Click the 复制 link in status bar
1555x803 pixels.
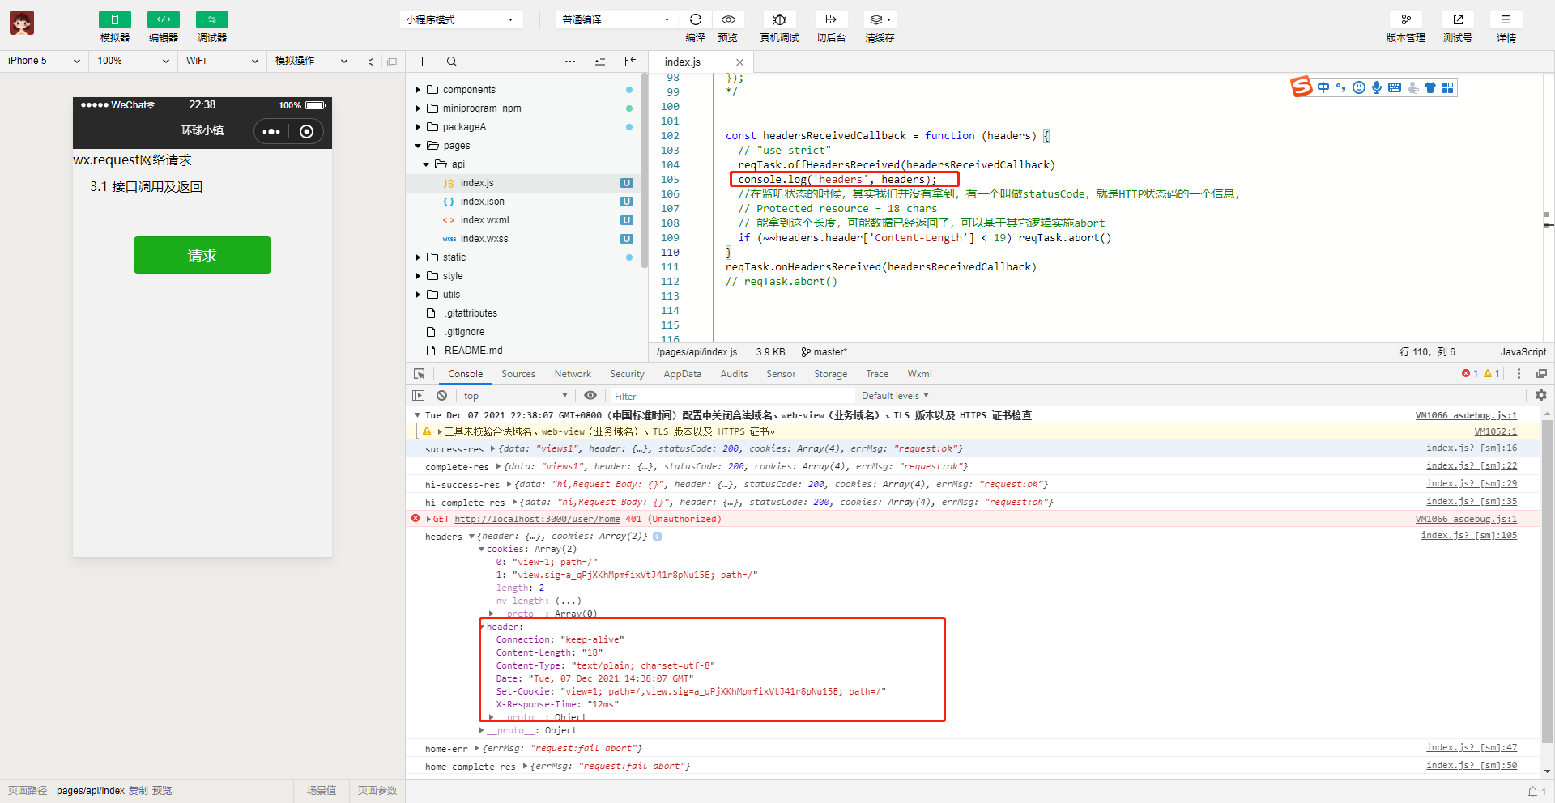click(138, 791)
